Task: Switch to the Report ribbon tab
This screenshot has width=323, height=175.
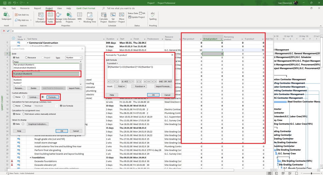Action: tap(37, 8)
